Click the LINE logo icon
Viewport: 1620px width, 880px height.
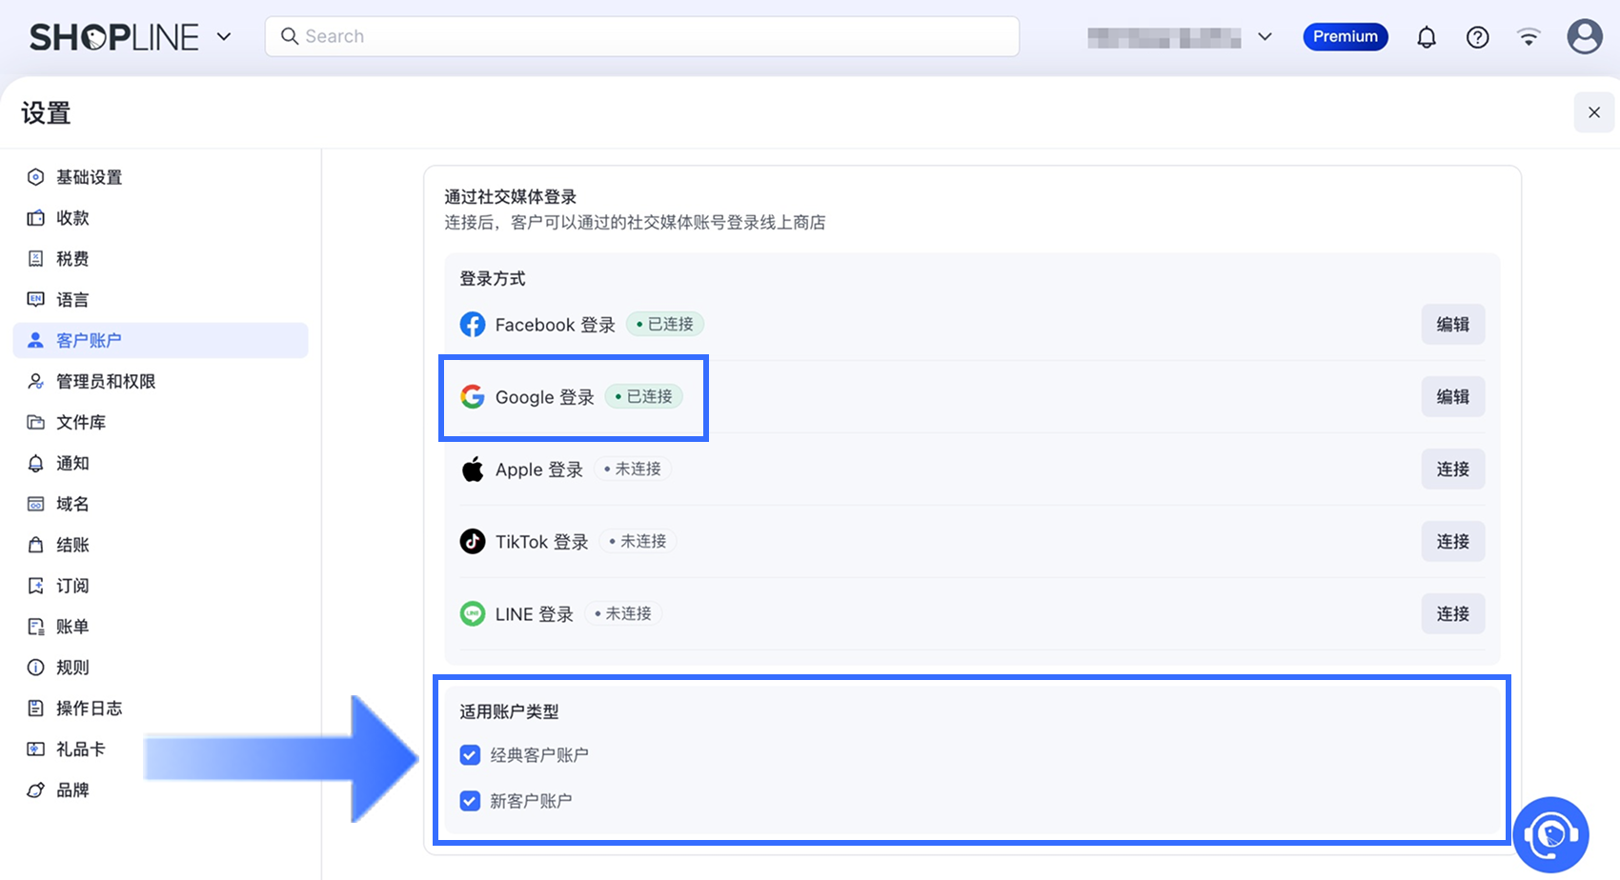coord(473,614)
